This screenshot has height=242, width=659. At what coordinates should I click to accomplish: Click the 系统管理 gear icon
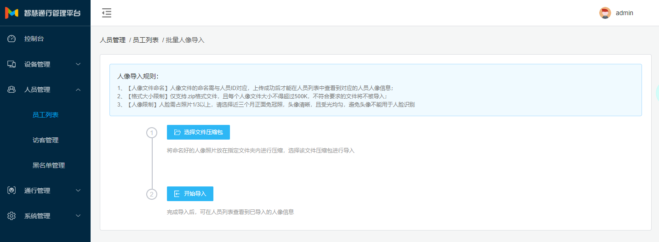(x=12, y=216)
